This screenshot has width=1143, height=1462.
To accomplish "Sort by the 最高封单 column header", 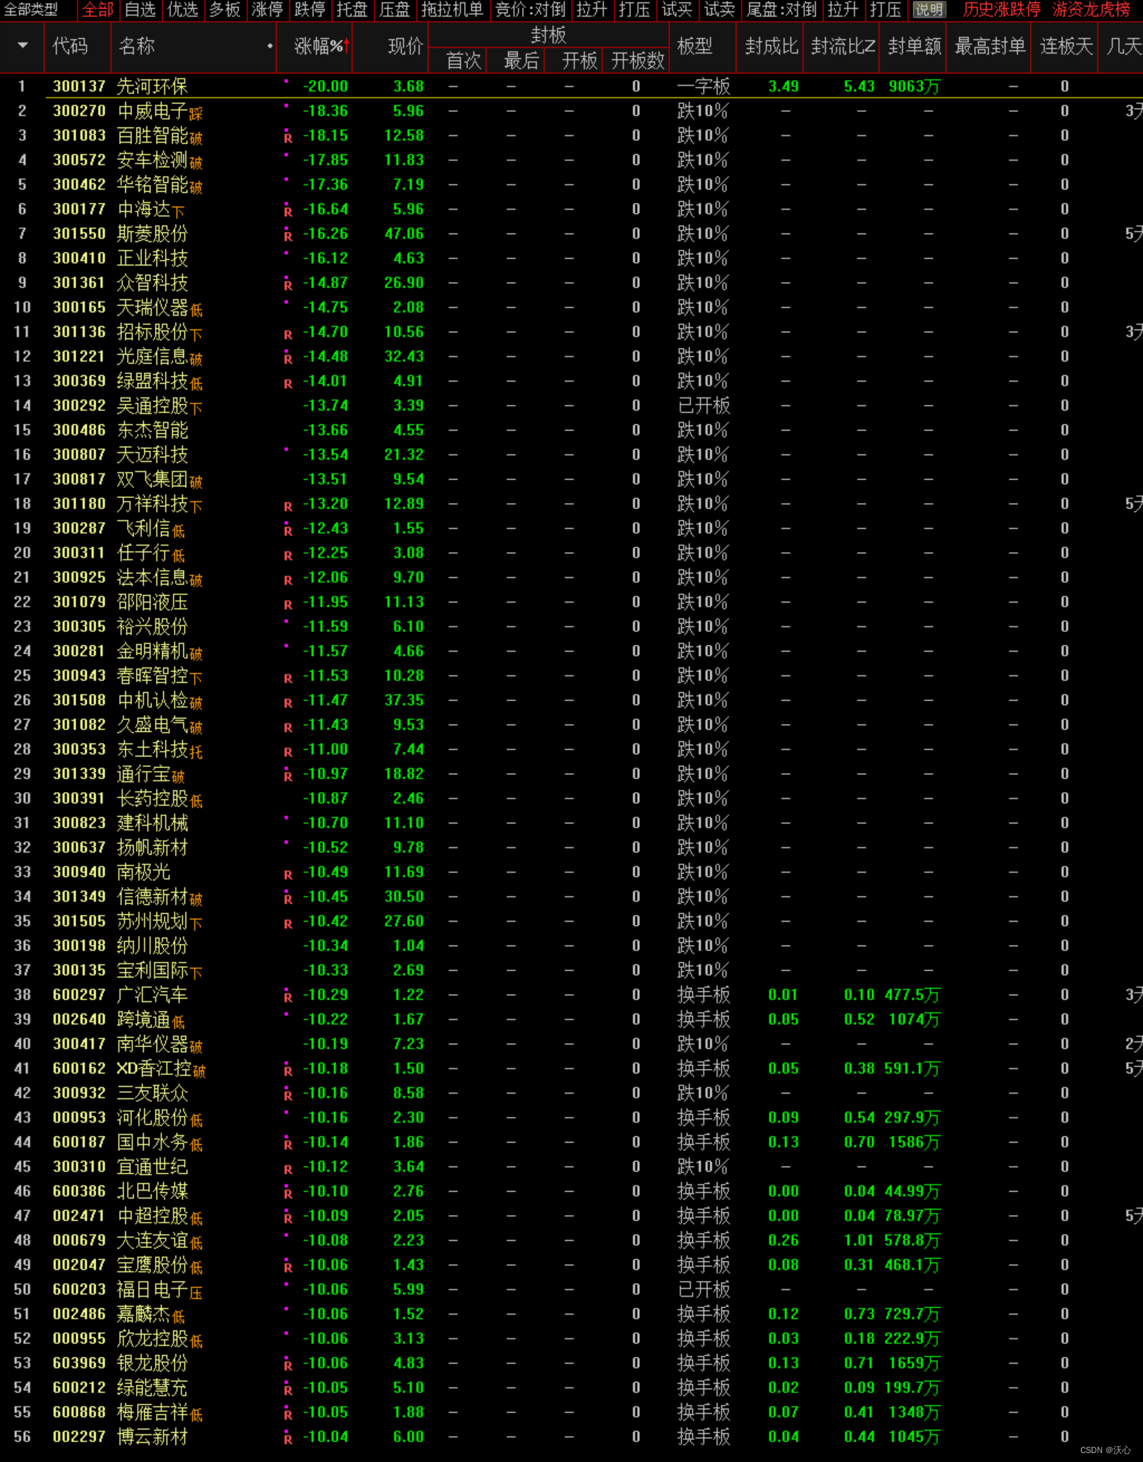I will click(x=990, y=46).
